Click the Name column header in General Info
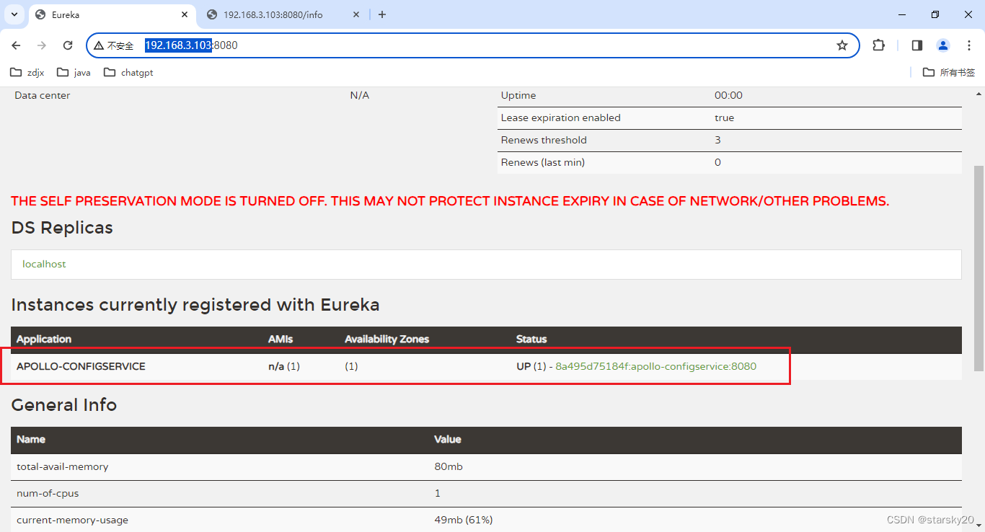Viewport: 985px width, 532px height. (x=31, y=439)
